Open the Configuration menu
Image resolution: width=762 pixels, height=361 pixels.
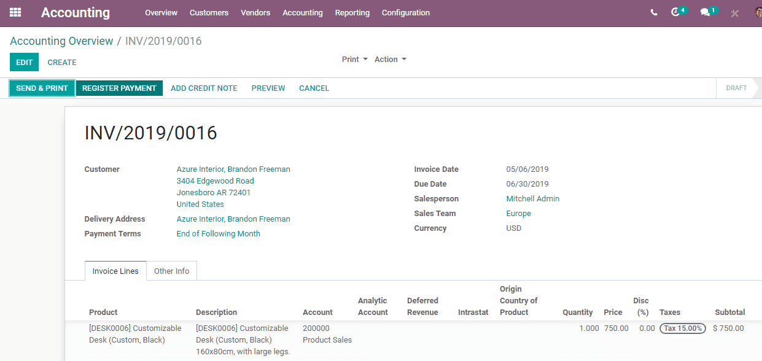click(406, 13)
